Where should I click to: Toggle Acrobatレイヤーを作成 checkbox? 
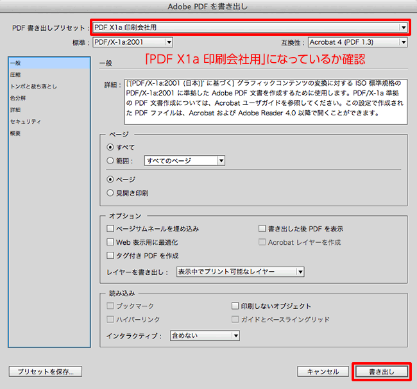coord(262,242)
